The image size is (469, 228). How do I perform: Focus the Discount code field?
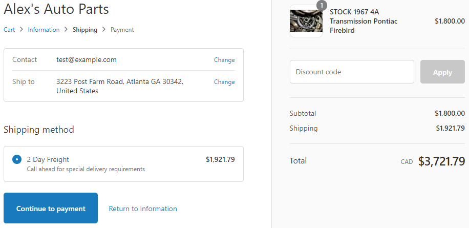coord(352,72)
